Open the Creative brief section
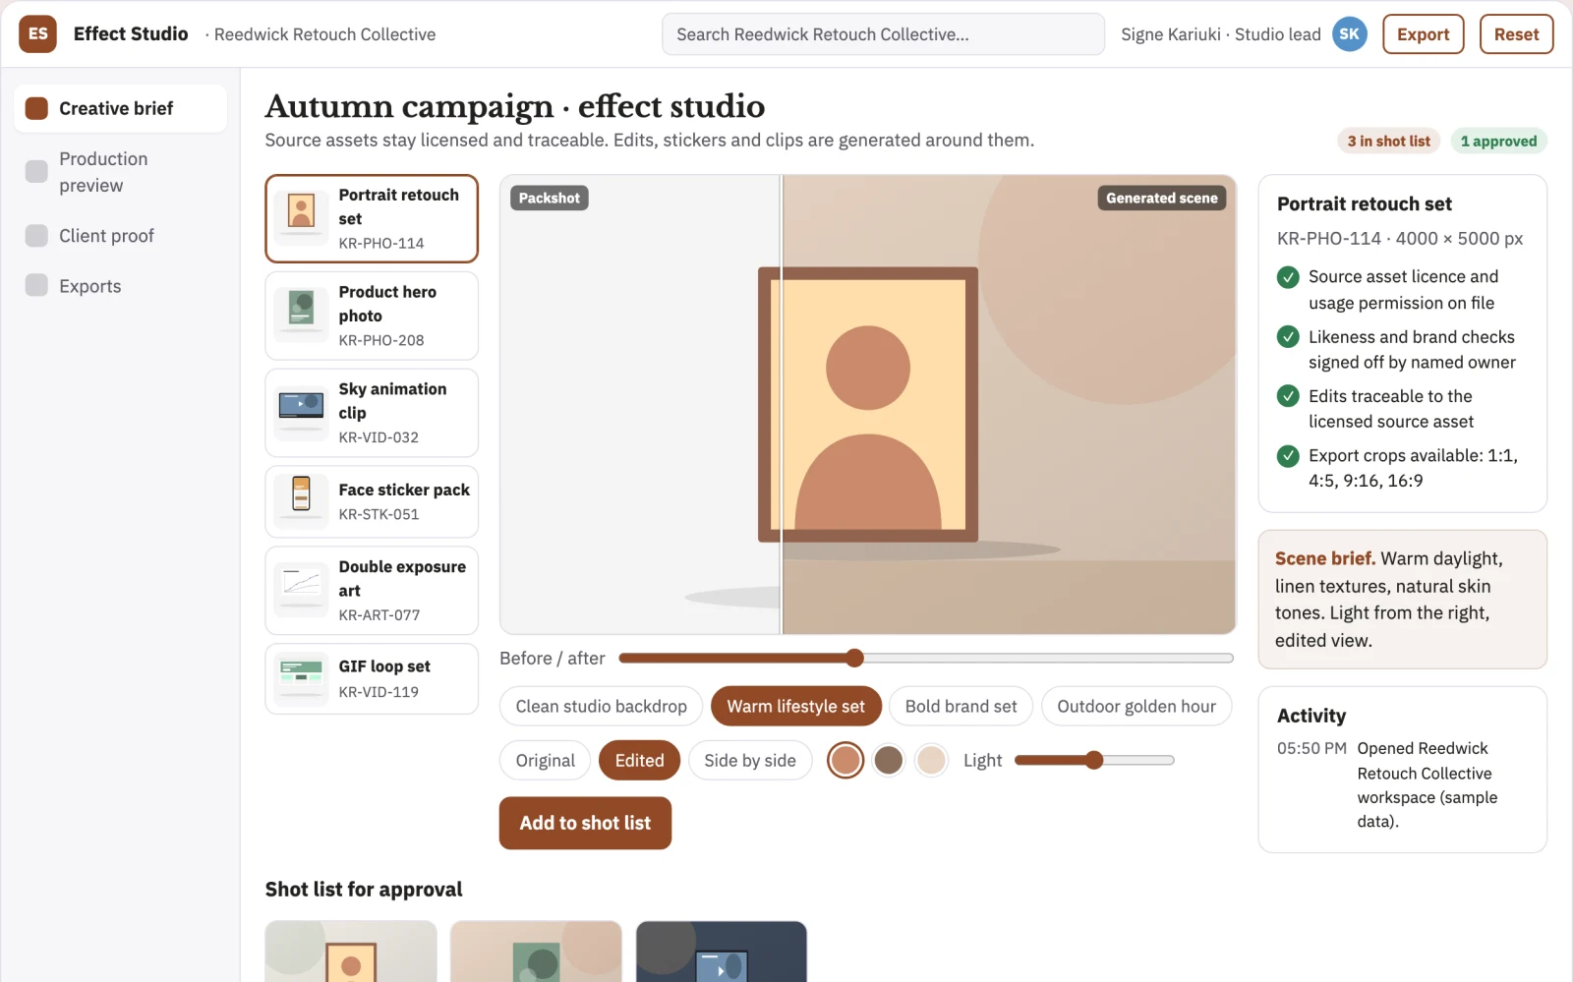The image size is (1573, 982). 121,108
